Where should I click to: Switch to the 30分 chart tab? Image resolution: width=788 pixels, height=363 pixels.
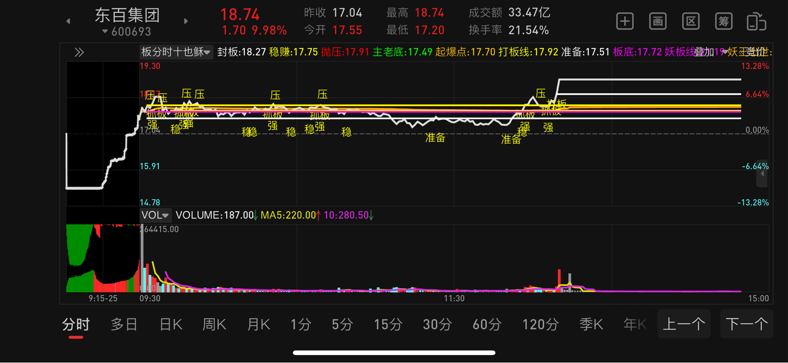[x=437, y=324]
